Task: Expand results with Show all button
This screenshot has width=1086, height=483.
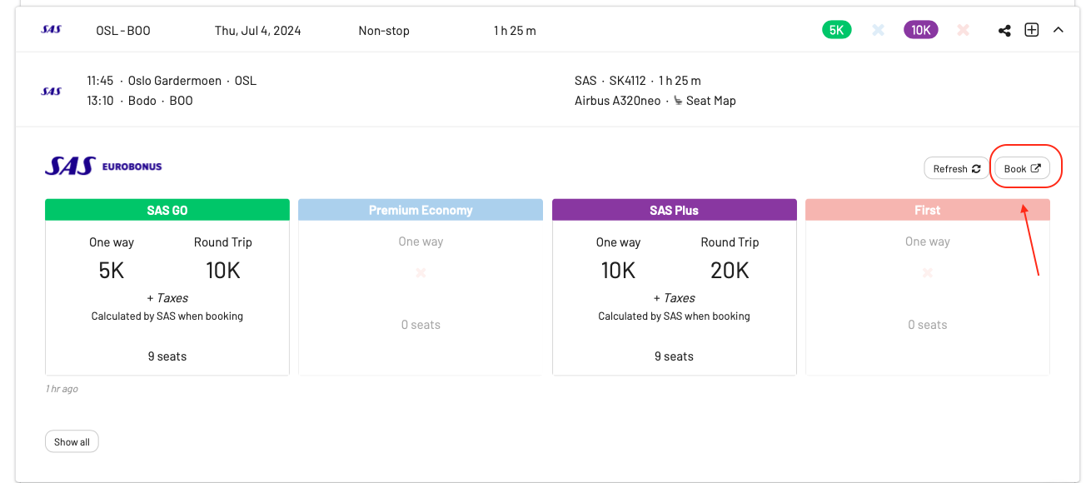Action: (72, 441)
